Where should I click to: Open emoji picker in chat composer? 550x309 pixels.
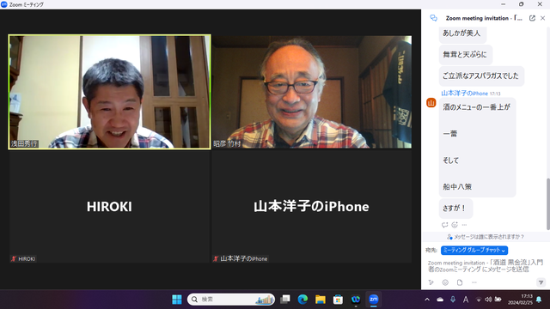coord(445,282)
